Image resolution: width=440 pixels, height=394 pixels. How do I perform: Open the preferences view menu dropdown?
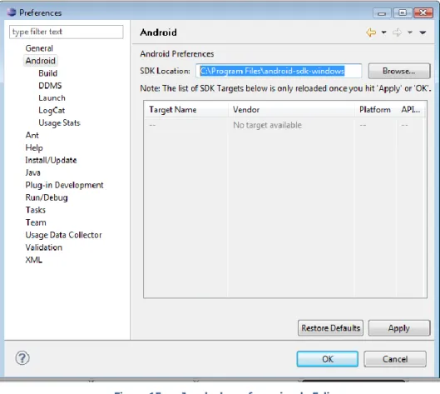423,32
